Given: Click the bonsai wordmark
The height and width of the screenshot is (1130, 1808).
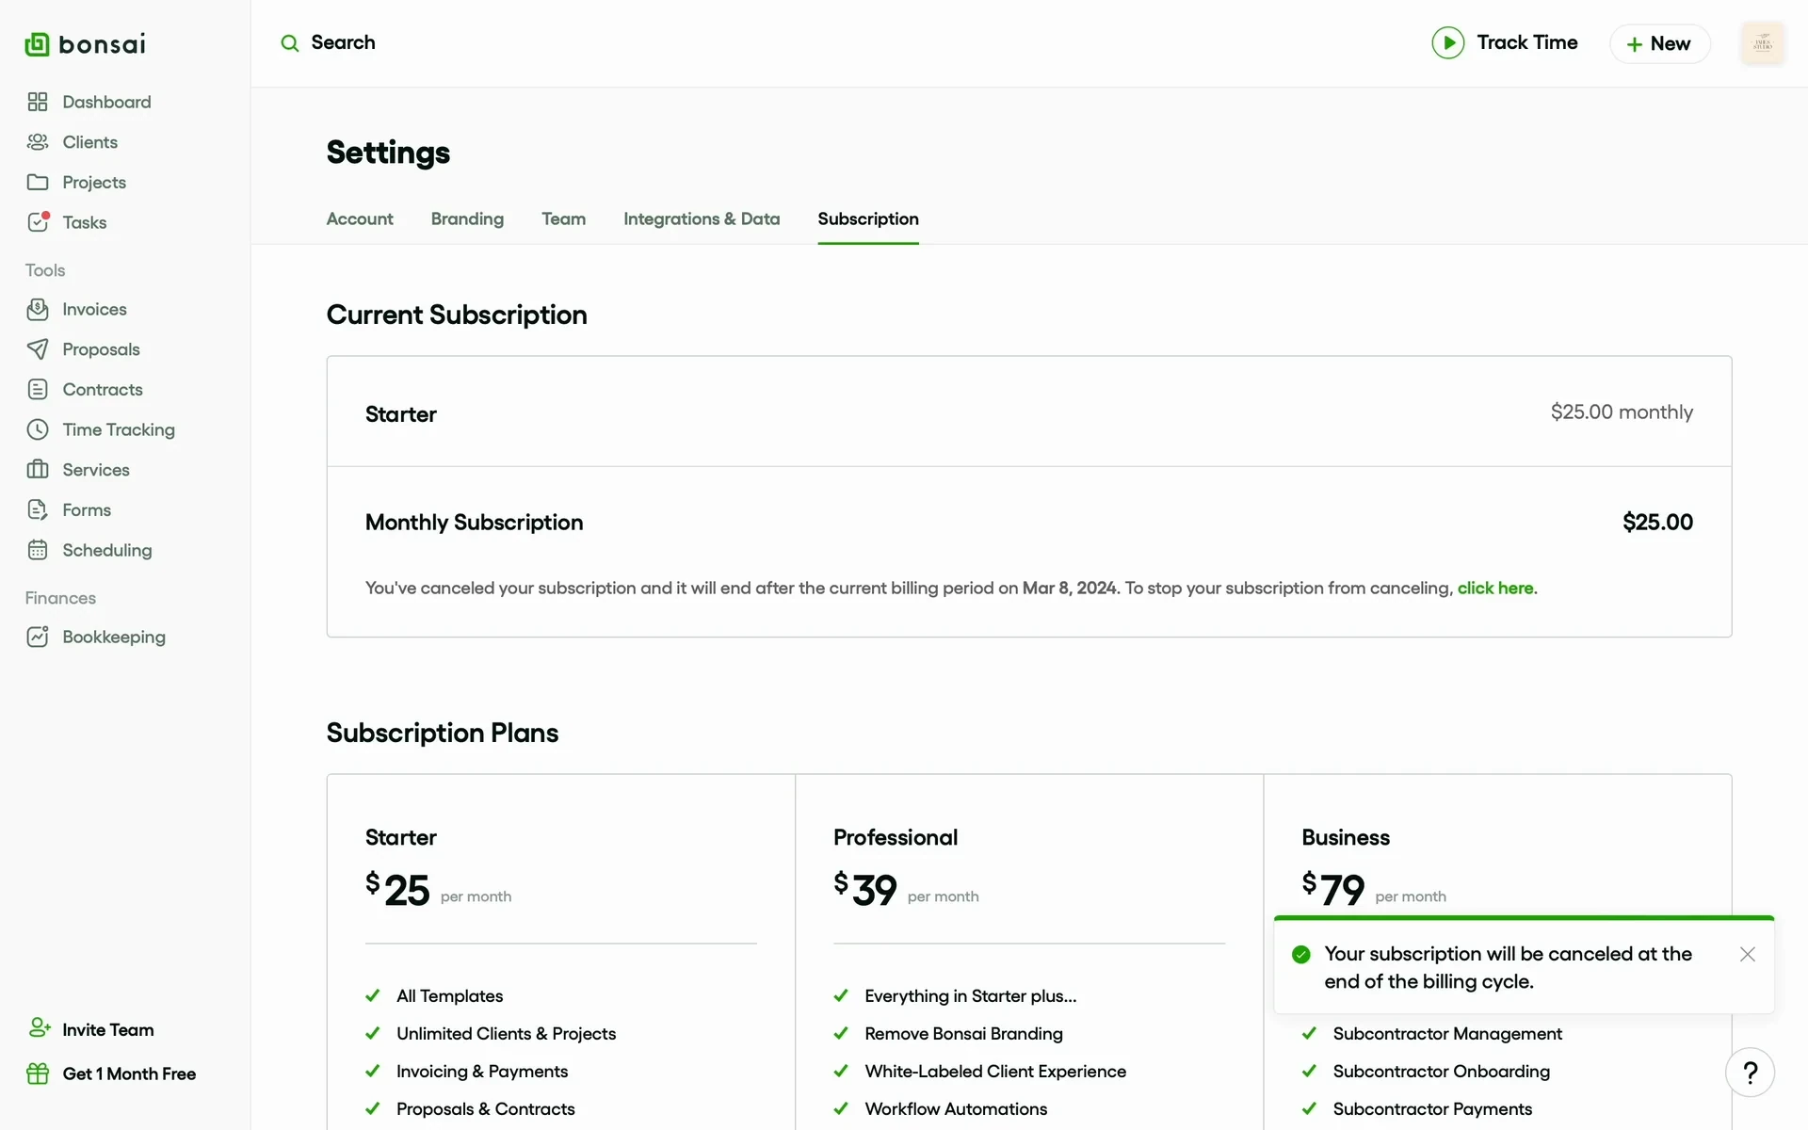Looking at the screenshot, I should 102,44.
